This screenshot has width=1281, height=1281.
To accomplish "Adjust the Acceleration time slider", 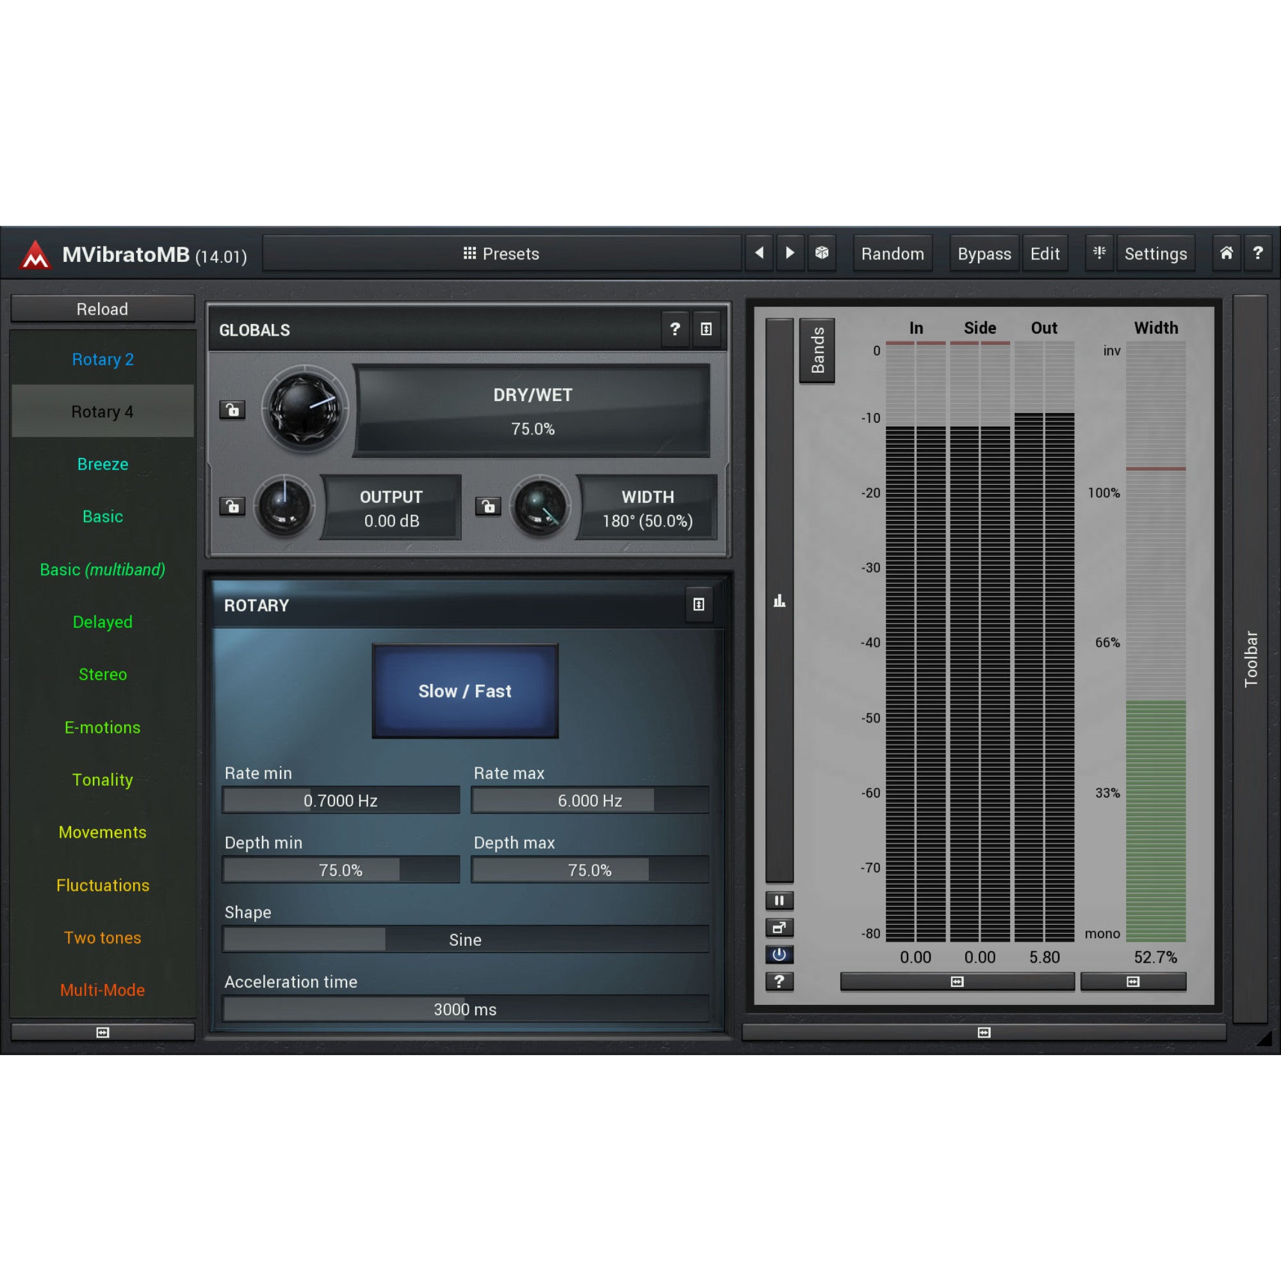I will (x=465, y=1009).
